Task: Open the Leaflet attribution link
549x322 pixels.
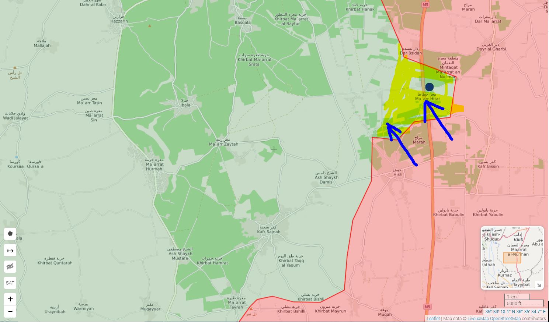Action: [433, 319]
